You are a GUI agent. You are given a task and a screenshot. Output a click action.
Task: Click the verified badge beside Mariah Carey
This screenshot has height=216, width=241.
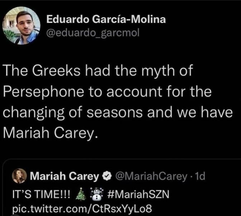(107, 176)
